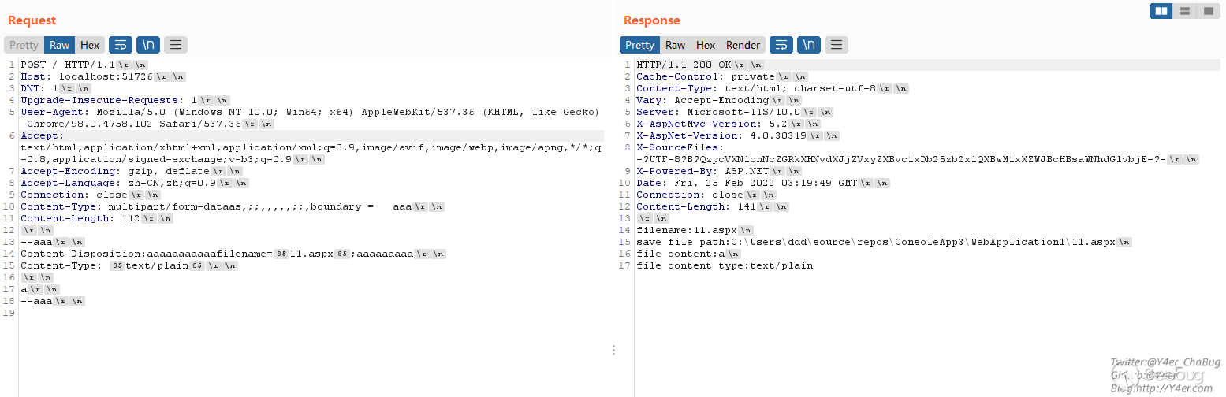Toggle the \n non-printable characters button in Response
1226x397 pixels.
click(809, 45)
